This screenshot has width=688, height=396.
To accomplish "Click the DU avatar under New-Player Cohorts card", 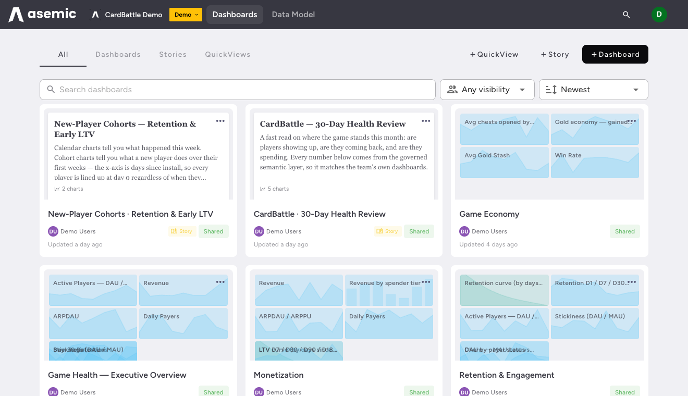I will tap(53, 231).
